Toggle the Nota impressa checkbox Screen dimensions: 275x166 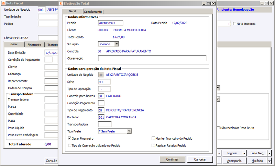[234, 24]
